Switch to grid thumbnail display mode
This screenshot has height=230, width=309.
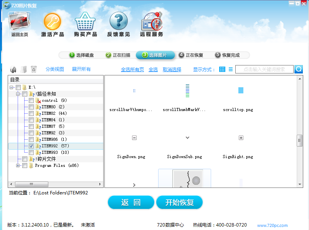click(222, 69)
